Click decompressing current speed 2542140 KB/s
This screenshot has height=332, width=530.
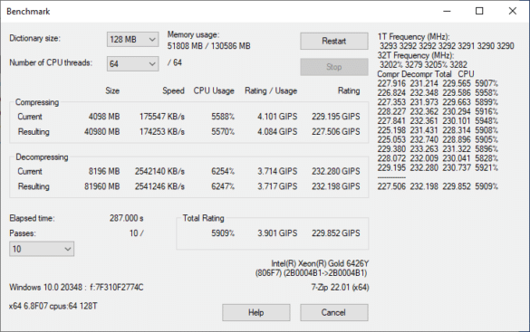click(159, 171)
